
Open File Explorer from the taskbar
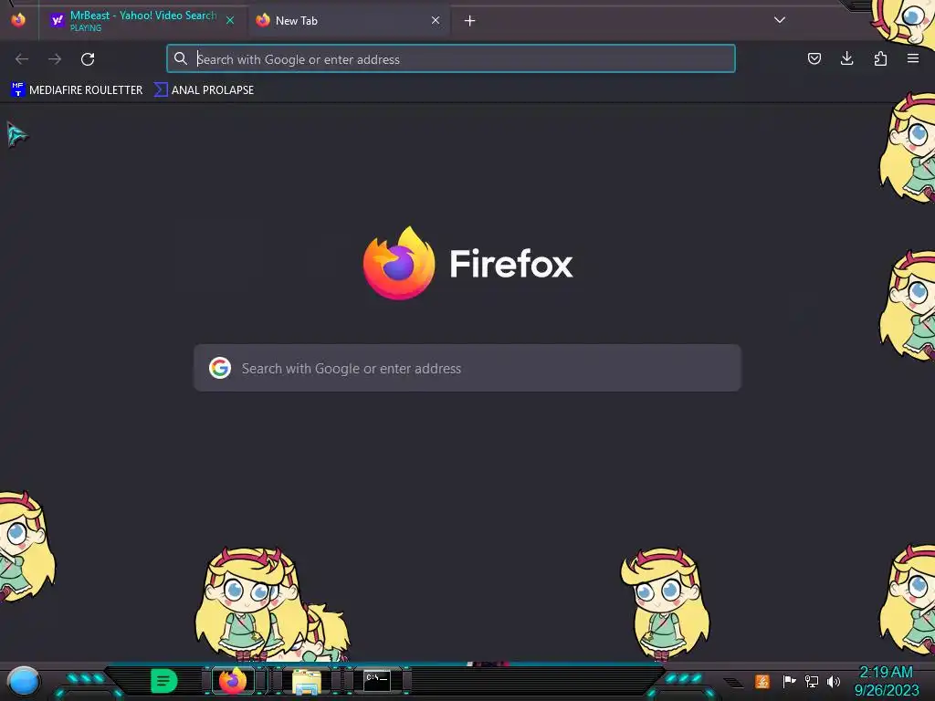[307, 681]
